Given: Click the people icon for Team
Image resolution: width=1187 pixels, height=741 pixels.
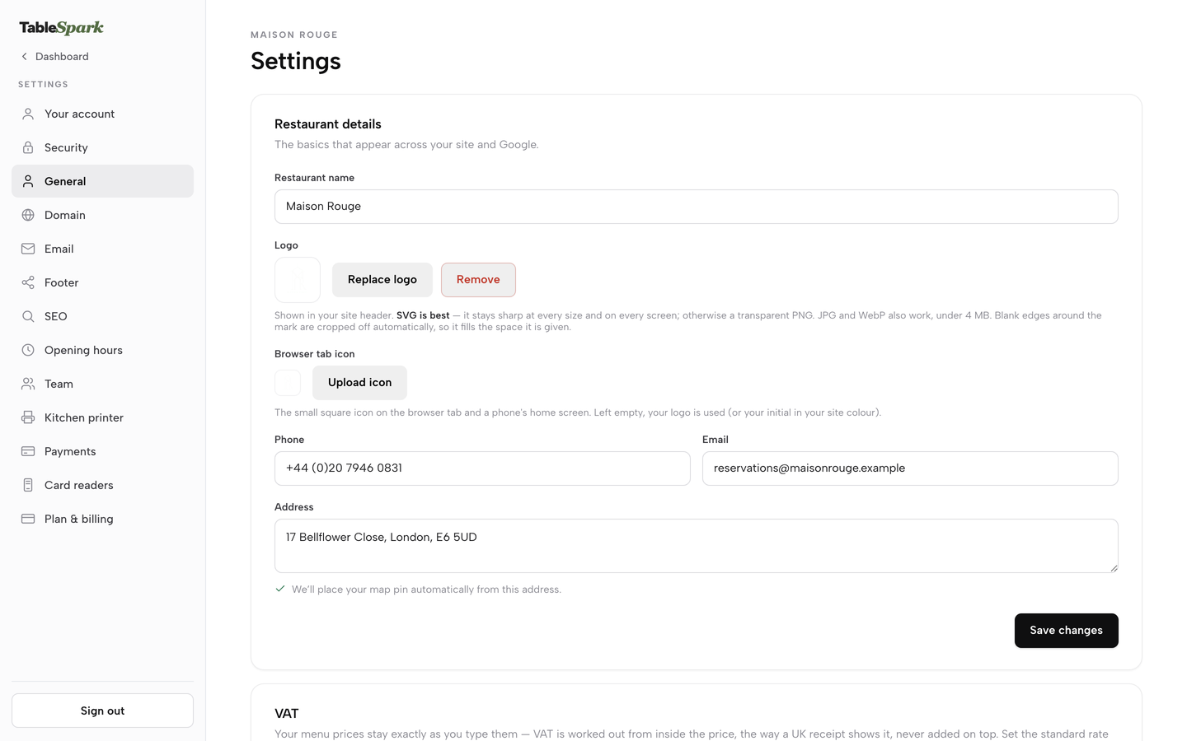Looking at the screenshot, I should pos(28,384).
